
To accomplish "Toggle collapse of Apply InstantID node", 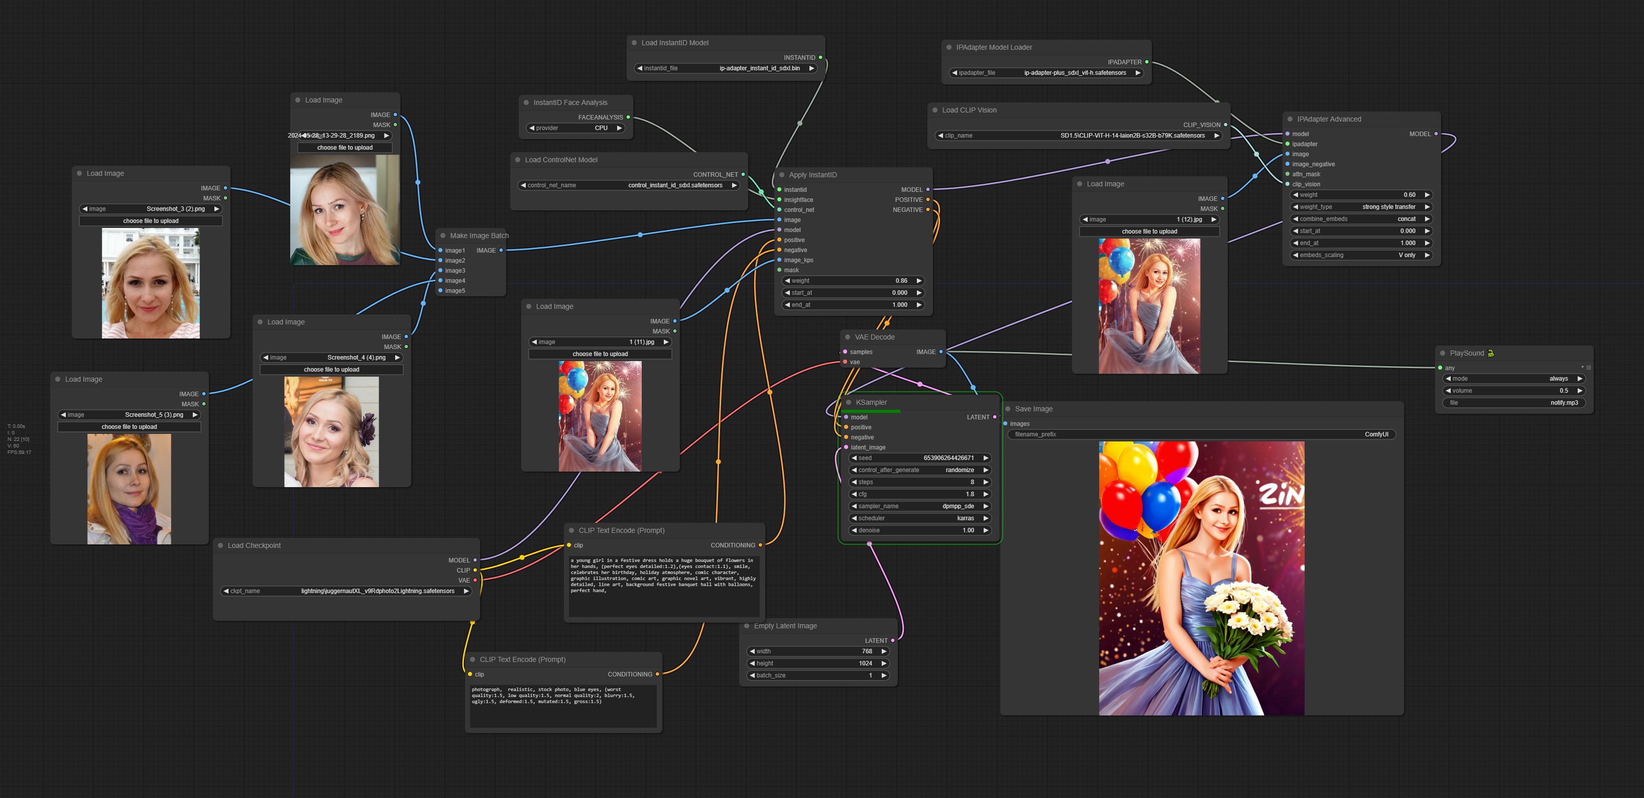I will click(x=782, y=175).
